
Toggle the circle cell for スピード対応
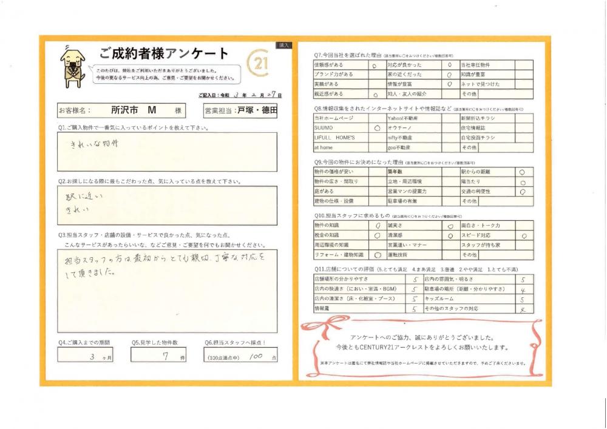(524, 235)
